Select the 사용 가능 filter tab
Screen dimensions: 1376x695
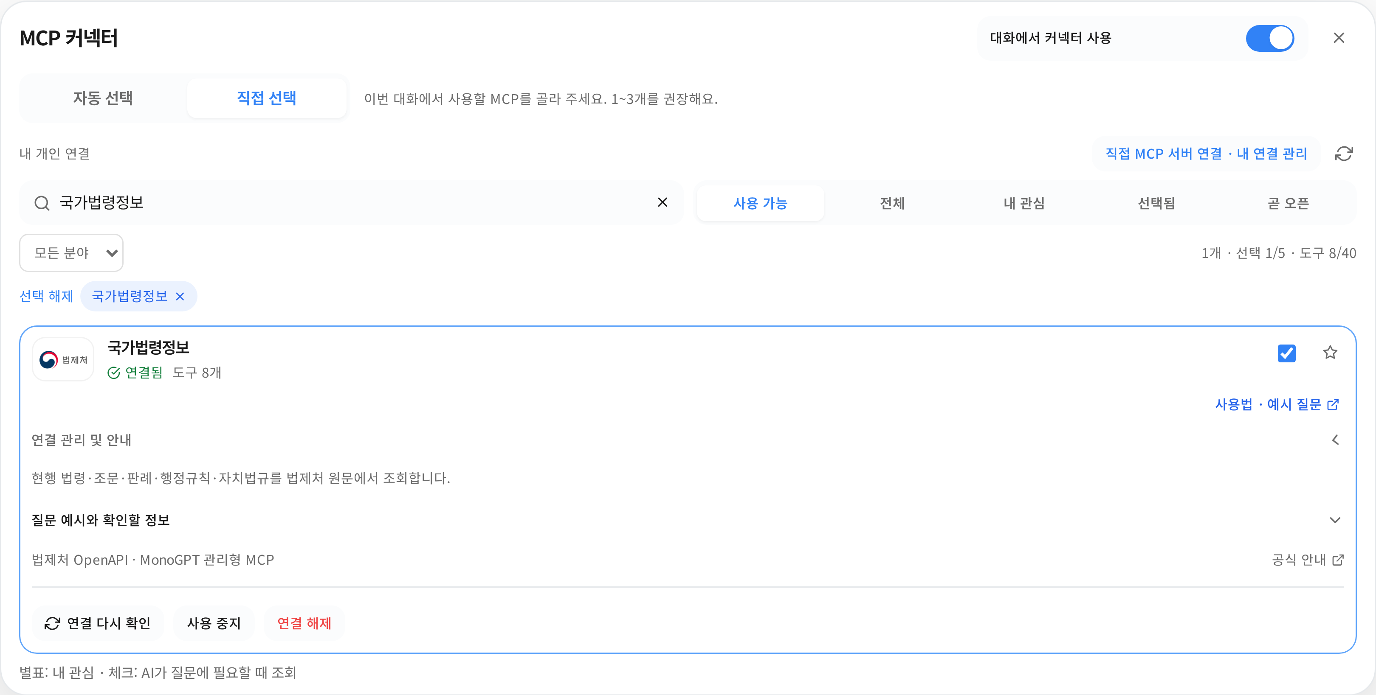[760, 203]
